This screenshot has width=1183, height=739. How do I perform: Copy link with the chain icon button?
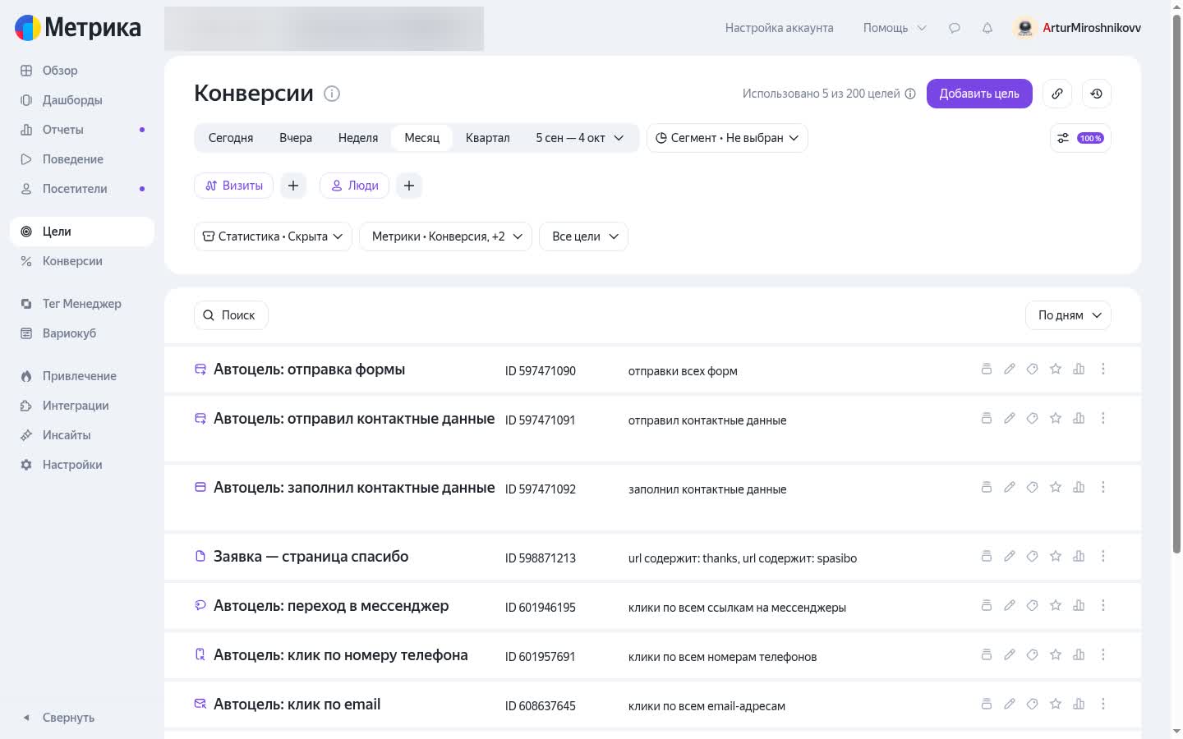point(1057,94)
